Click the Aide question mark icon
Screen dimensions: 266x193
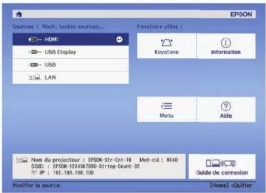pos(226,106)
